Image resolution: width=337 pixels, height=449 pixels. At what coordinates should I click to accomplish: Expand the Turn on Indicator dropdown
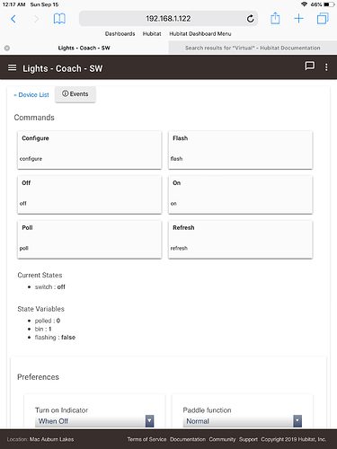click(x=94, y=421)
